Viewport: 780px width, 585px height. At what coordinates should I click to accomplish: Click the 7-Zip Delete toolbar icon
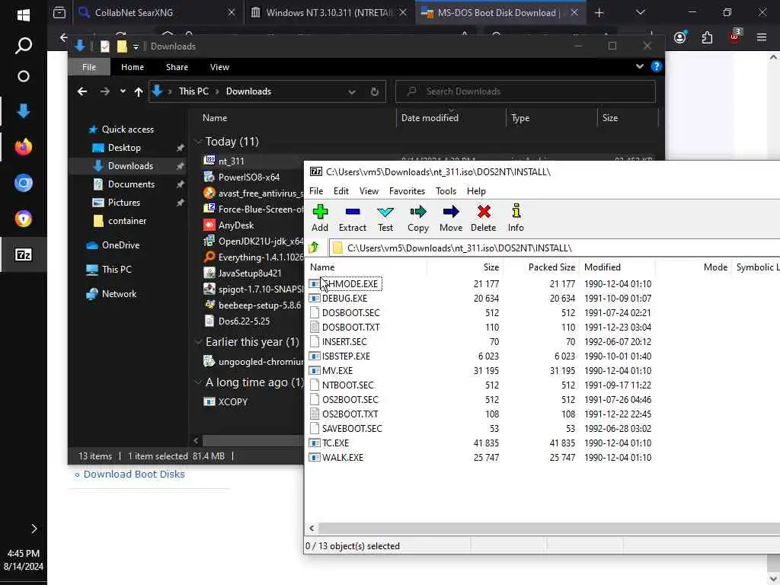point(483,213)
